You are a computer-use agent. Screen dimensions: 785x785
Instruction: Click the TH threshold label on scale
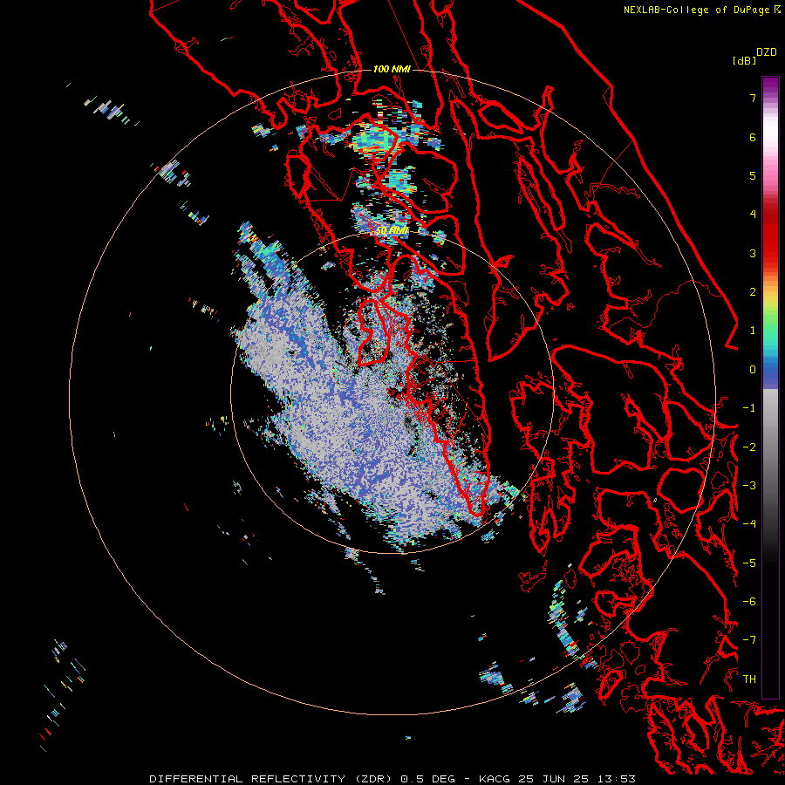click(x=749, y=679)
